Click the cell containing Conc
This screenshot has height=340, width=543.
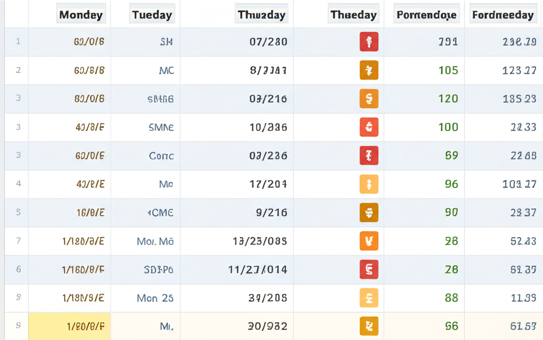[161, 156]
